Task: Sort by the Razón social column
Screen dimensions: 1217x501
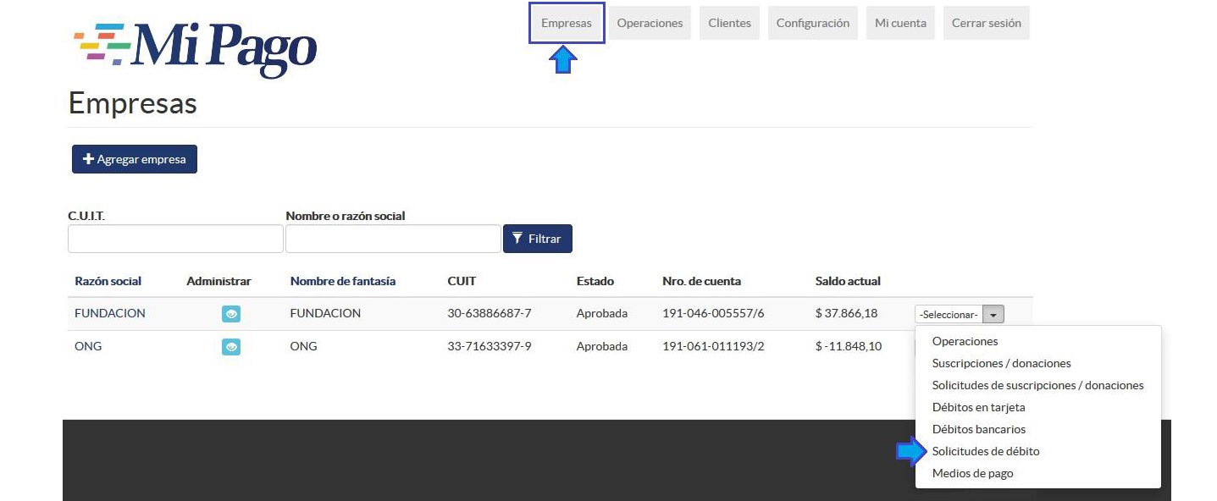Action: pos(108,281)
